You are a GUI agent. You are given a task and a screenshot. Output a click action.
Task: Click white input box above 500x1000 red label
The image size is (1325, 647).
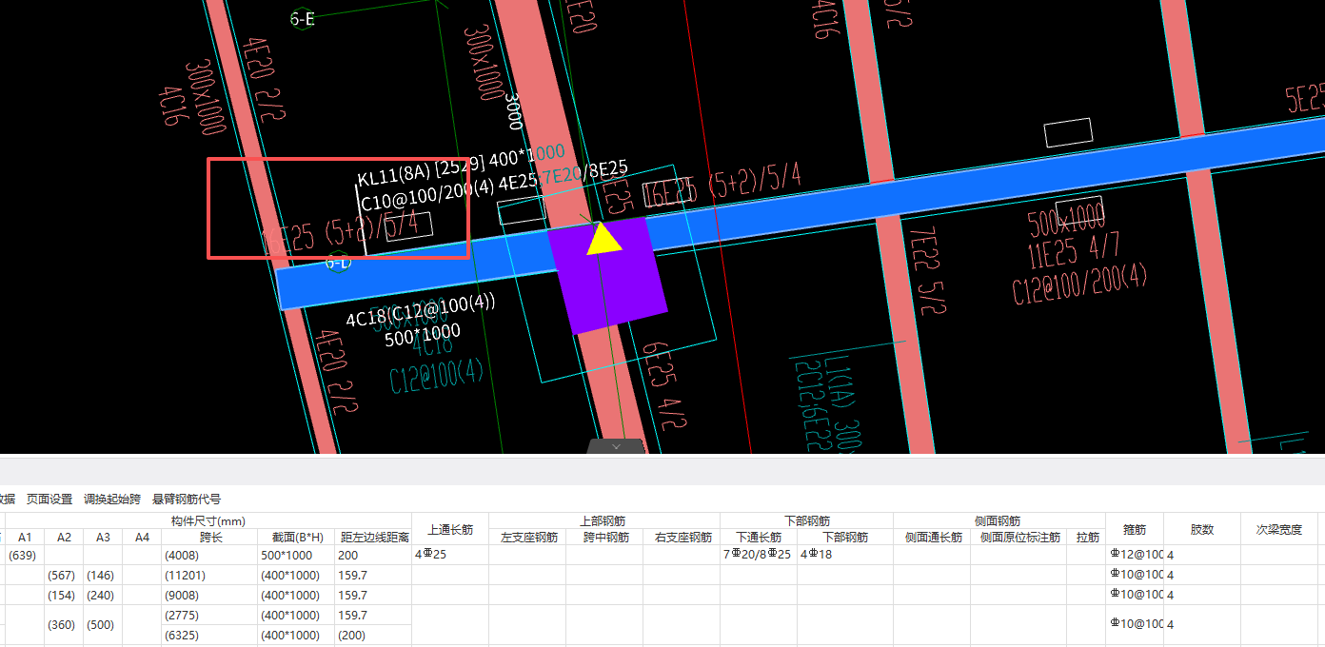[1078, 209]
